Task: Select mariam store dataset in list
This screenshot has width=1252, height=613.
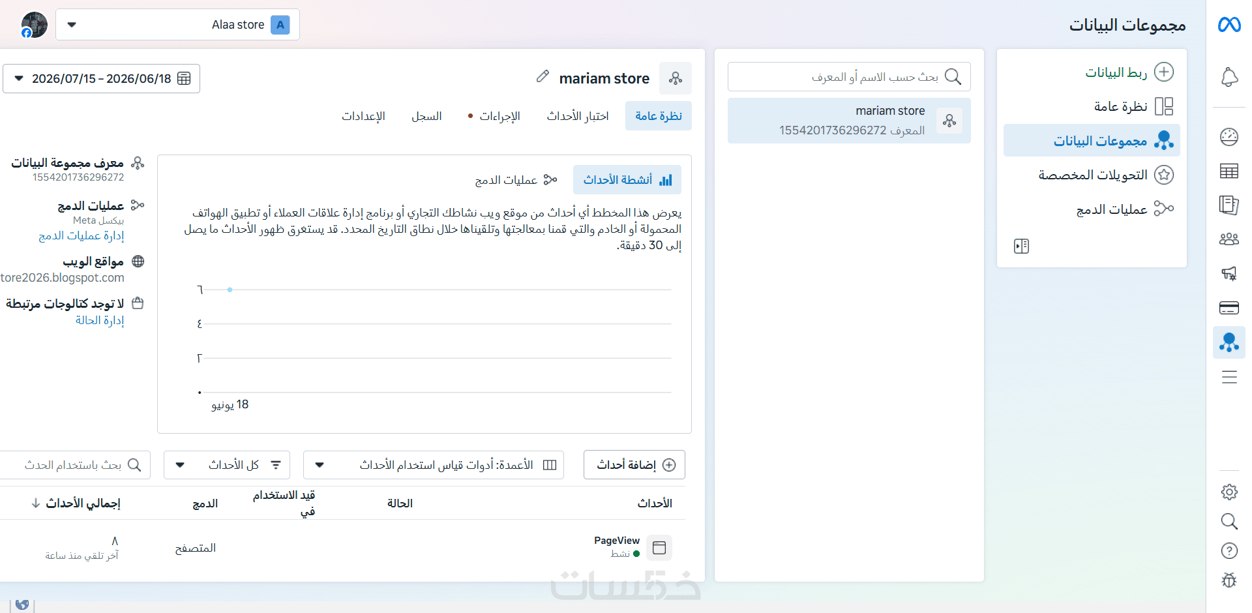Action: [849, 121]
